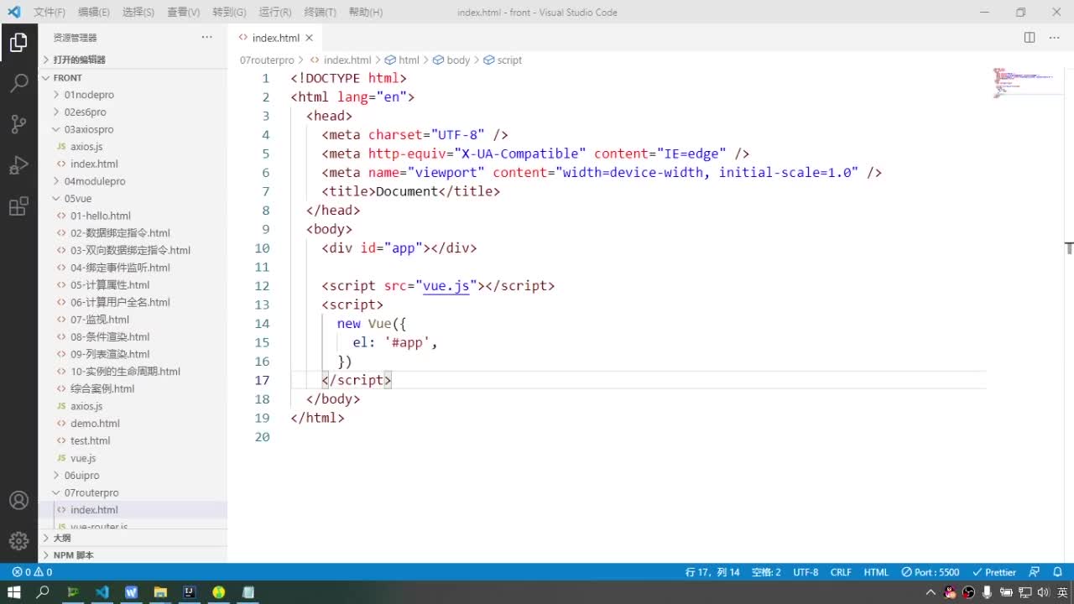The width and height of the screenshot is (1074, 604).
Task: Click the VS Code taskbar icon
Action: point(102,592)
